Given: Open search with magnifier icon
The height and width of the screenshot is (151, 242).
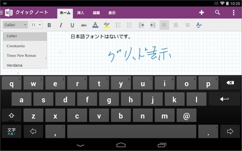Looking at the screenshot, I should (217, 12).
